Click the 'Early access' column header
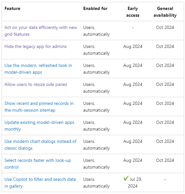Viewport: 185px width, 194px height. point(133,12)
